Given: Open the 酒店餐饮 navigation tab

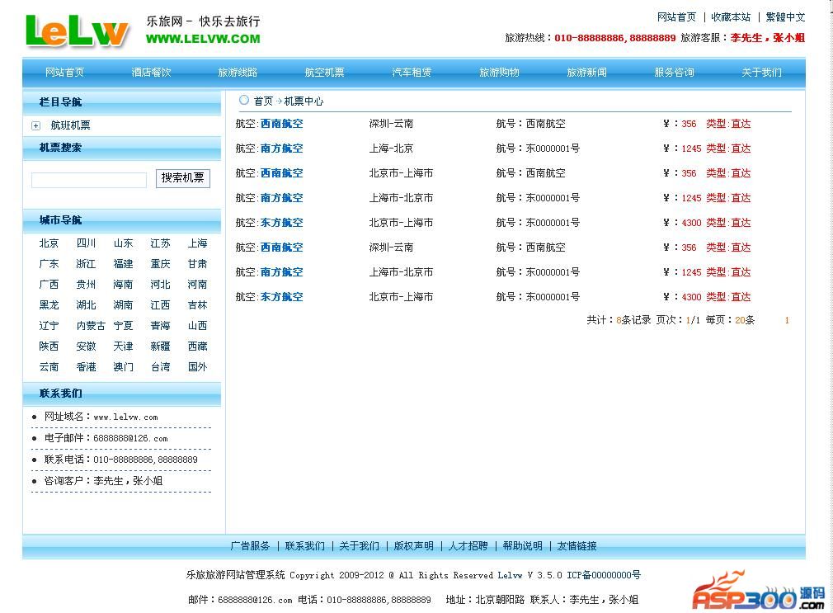Looking at the screenshot, I should [151, 73].
